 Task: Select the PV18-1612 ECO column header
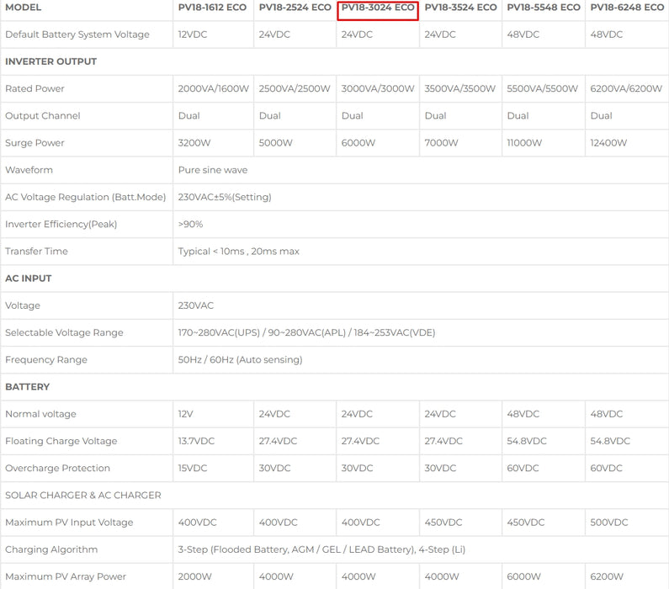(212, 8)
